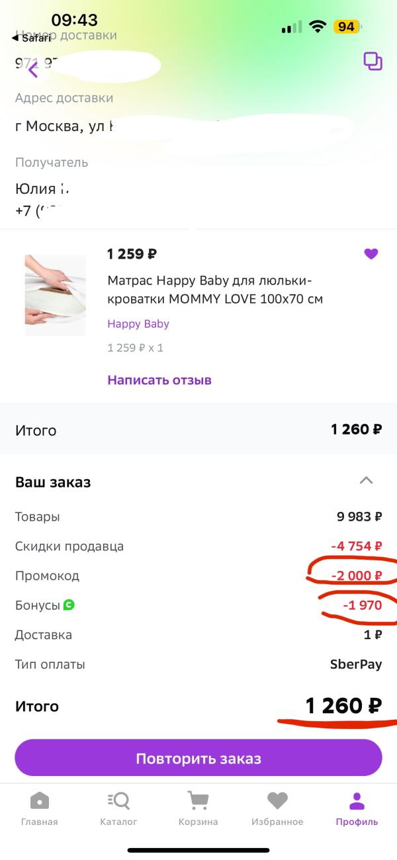Toggle the purple heart favorite icon
Image resolution: width=397 pixels, height=860 pixels.
coord(371,254)
